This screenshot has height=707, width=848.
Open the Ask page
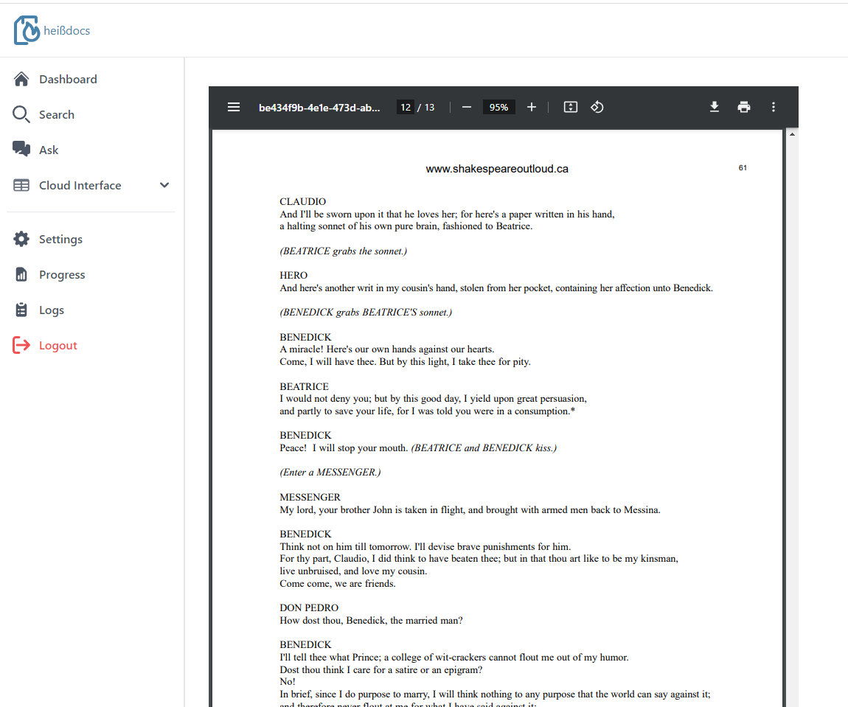[49, 150]
